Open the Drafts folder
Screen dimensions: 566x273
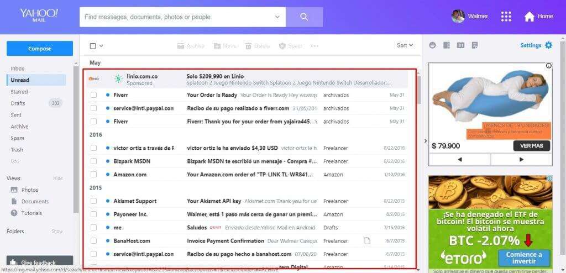[x=18, y=103]
